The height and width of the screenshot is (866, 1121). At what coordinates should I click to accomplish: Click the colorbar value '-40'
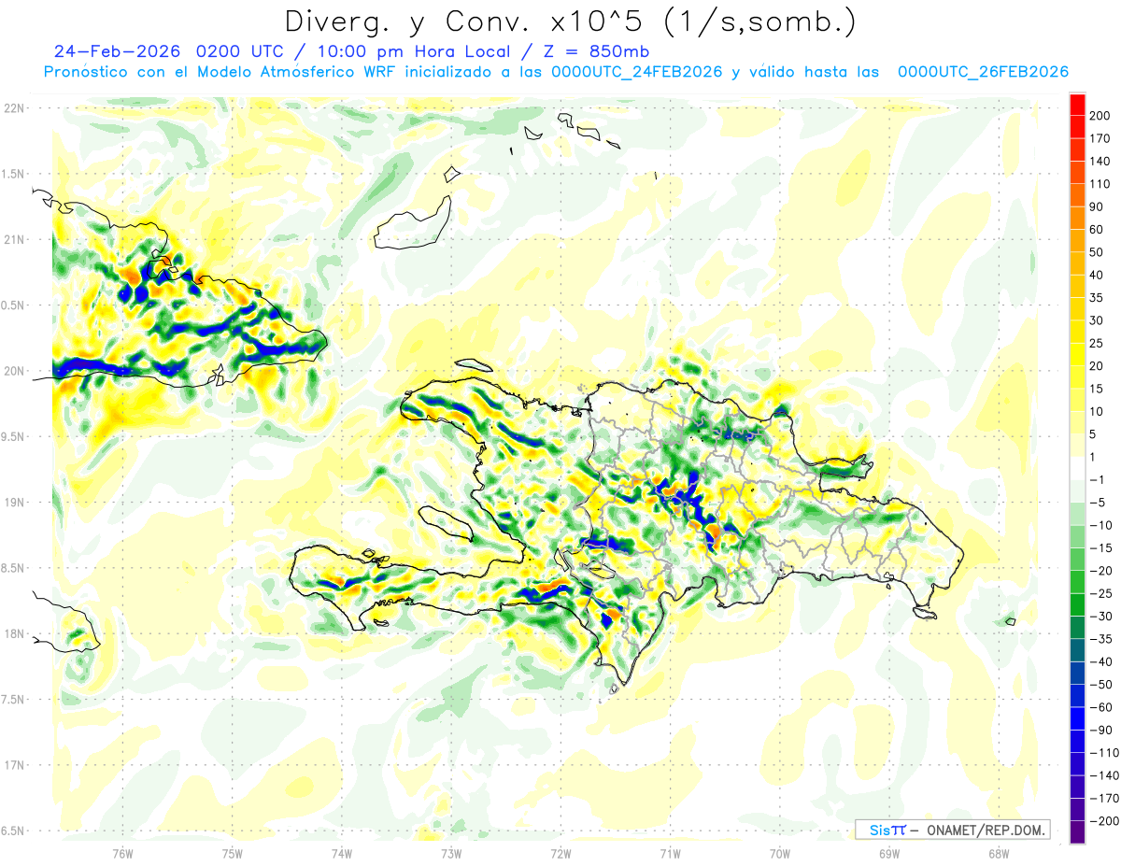(1101, 661)
